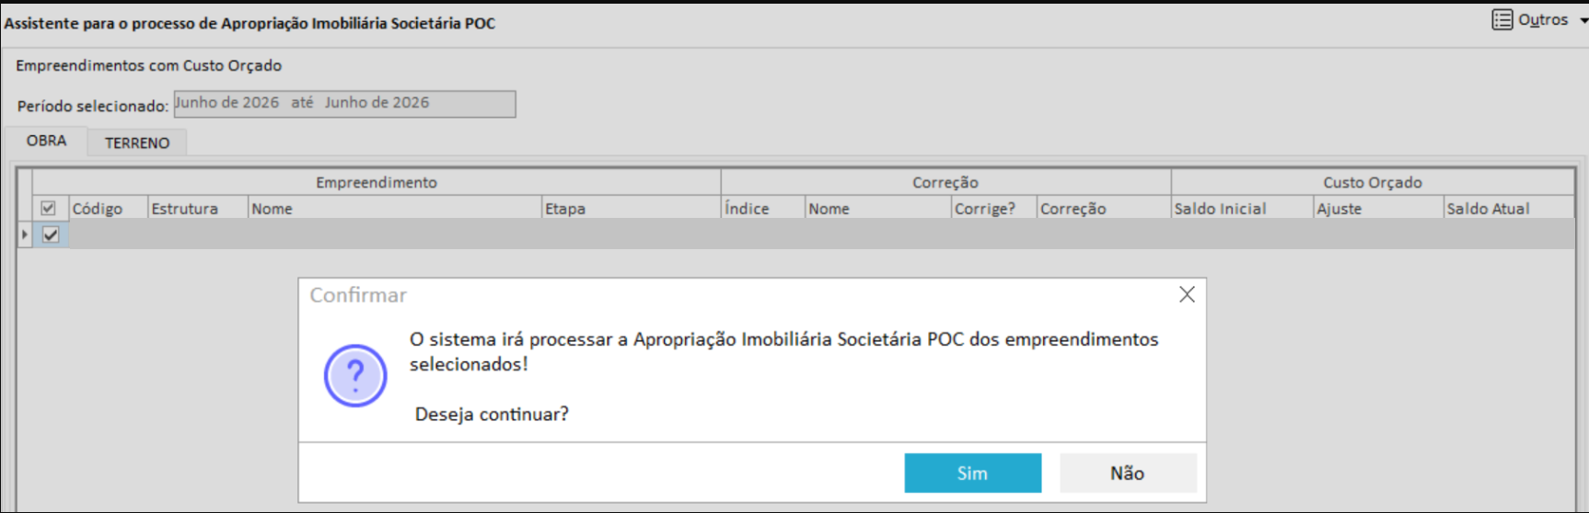Switch to the TERRENO tab
1589x513 pixels.
click(137, 142)
